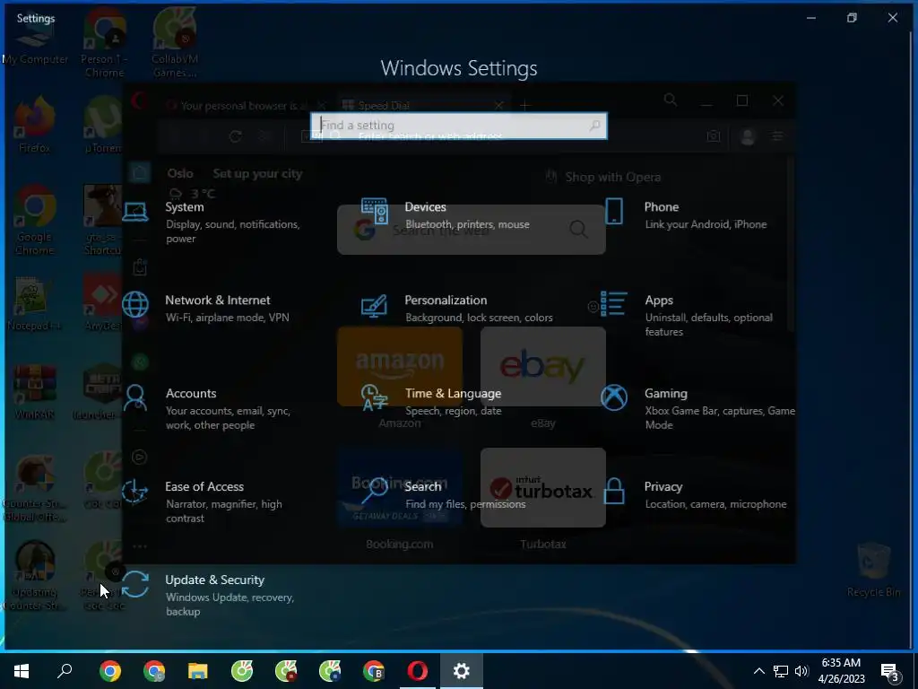Open the Recycle Bin desktop icon
Image resolution: width=918 pixels, height=689 pixels.
point(873,570)
